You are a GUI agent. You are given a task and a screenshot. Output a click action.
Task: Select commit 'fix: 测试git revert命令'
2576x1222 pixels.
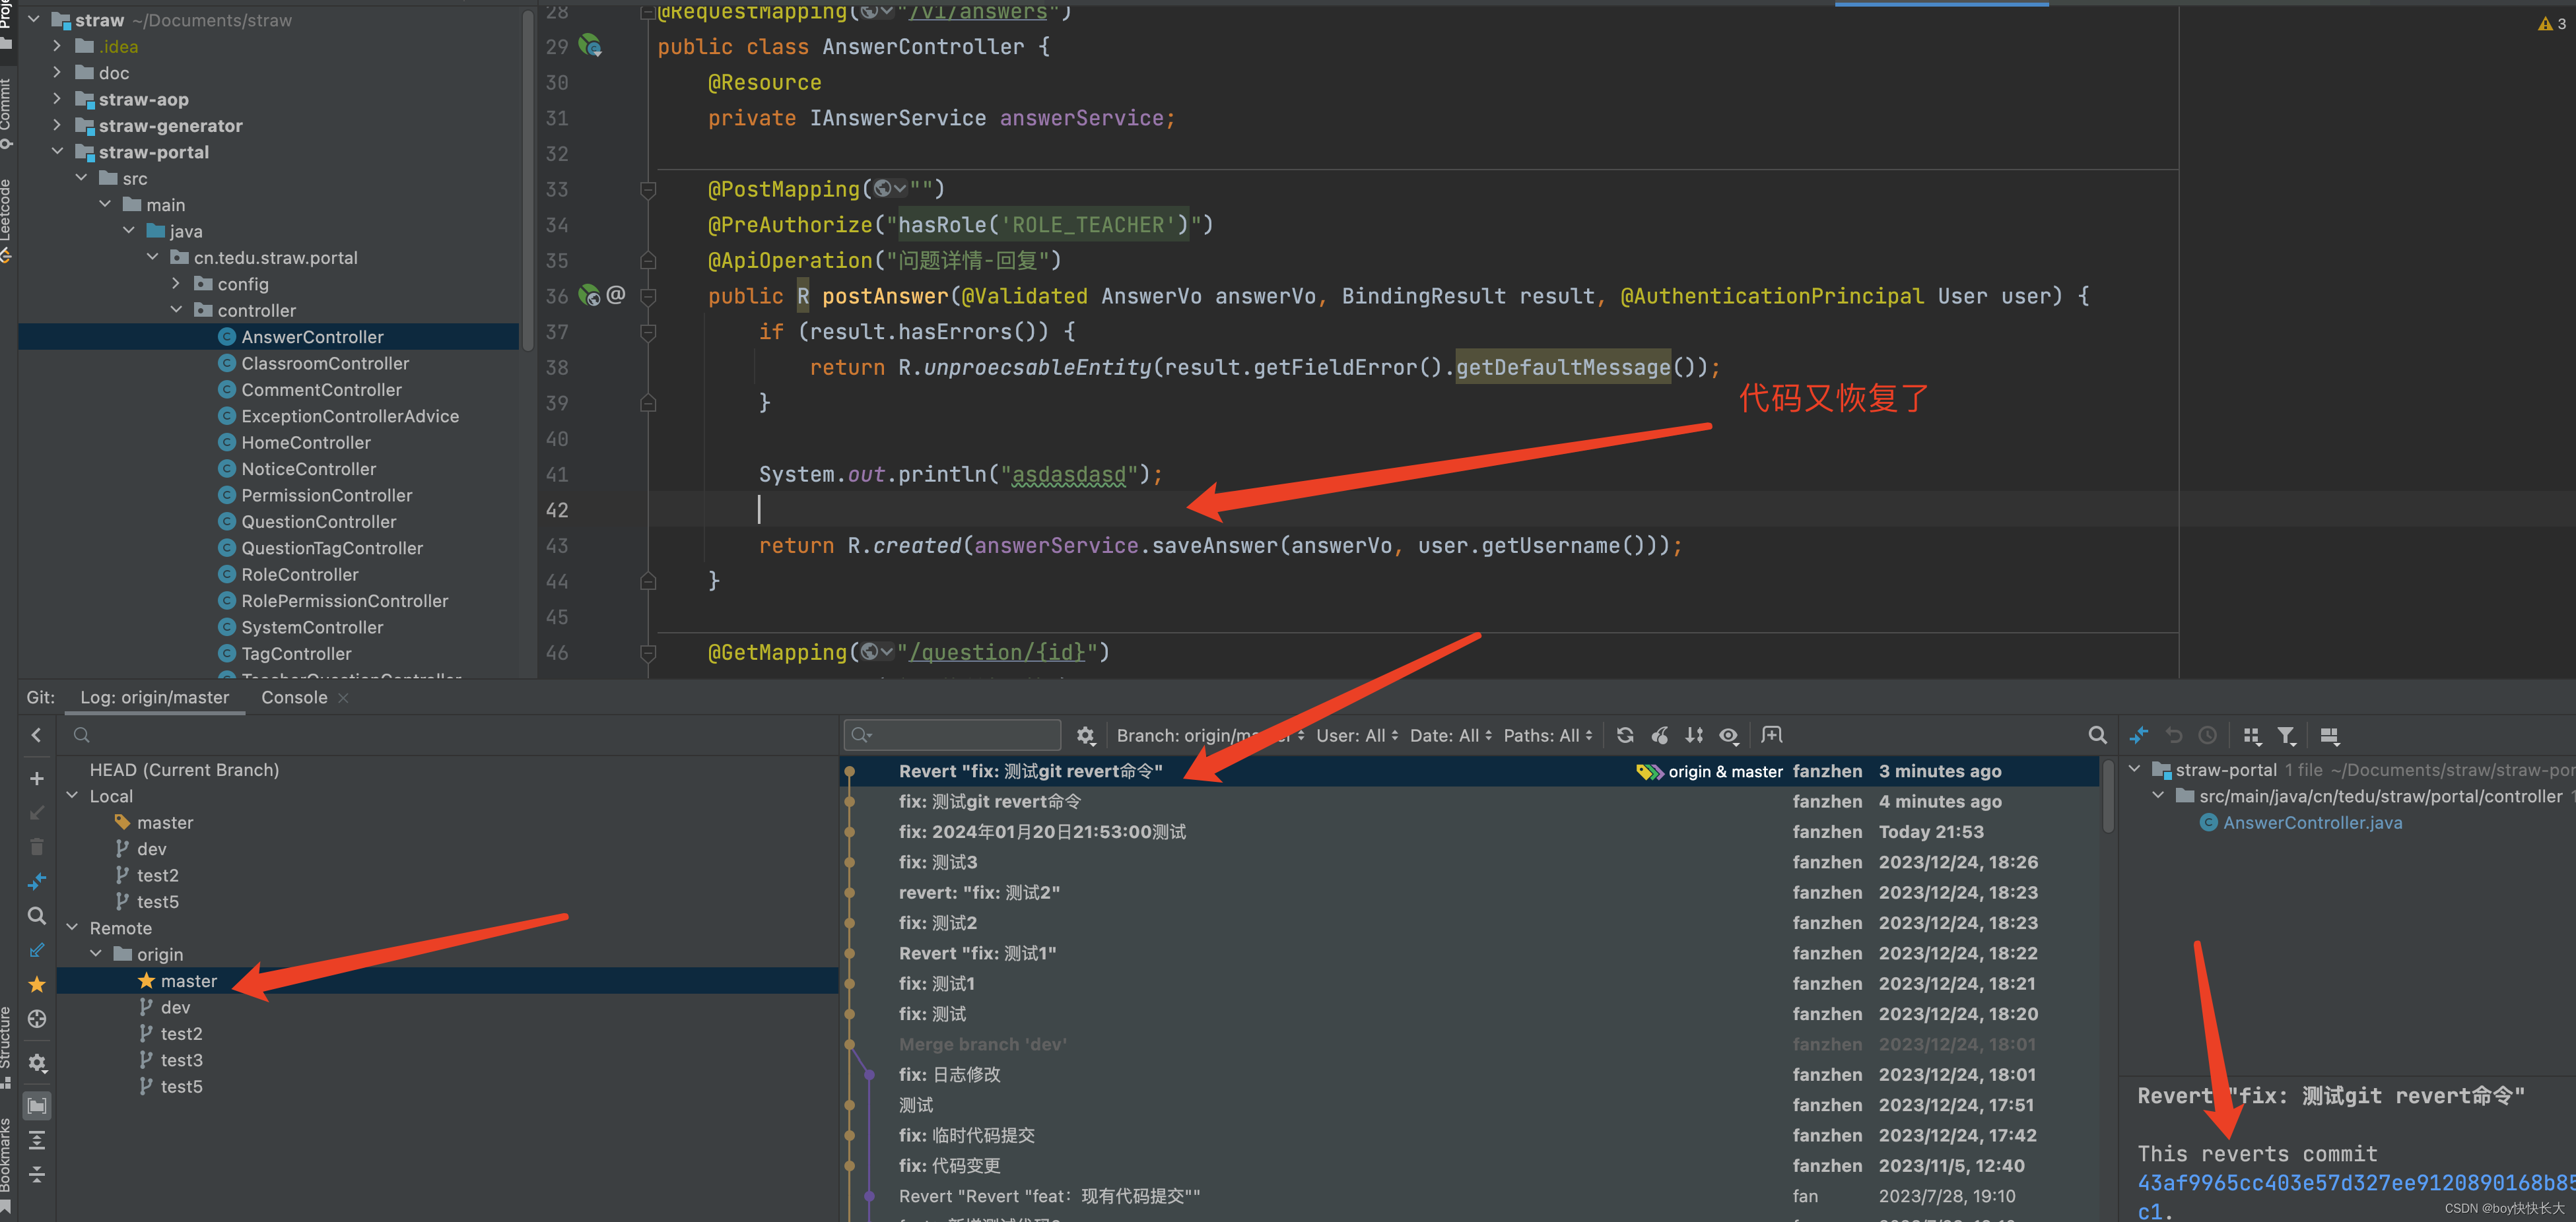989,801
